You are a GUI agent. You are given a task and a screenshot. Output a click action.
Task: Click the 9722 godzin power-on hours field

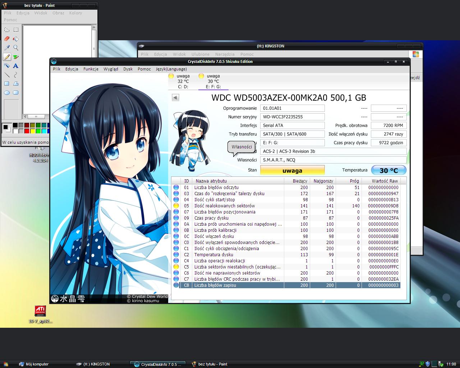(x=388, y=143)
